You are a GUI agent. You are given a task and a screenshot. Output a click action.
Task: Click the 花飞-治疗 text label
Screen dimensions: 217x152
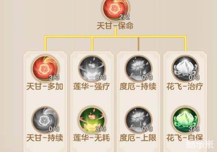pos(185,86)
